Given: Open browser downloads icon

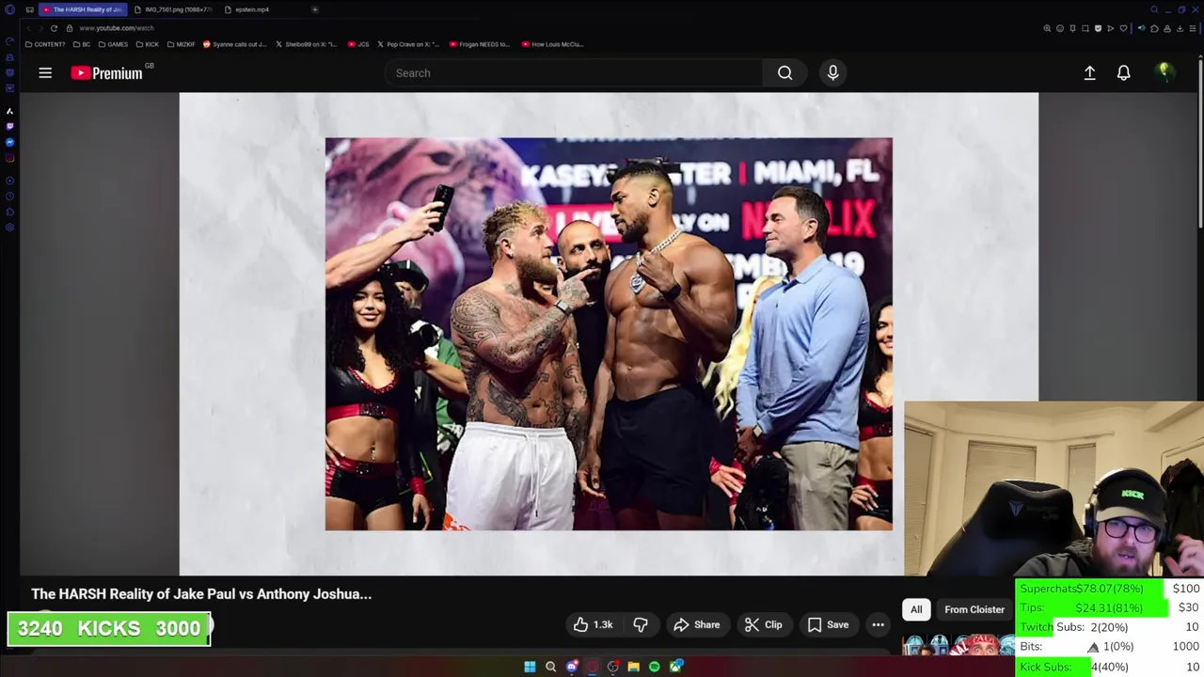Looking at the screenshot, I should click(1180, 28).
